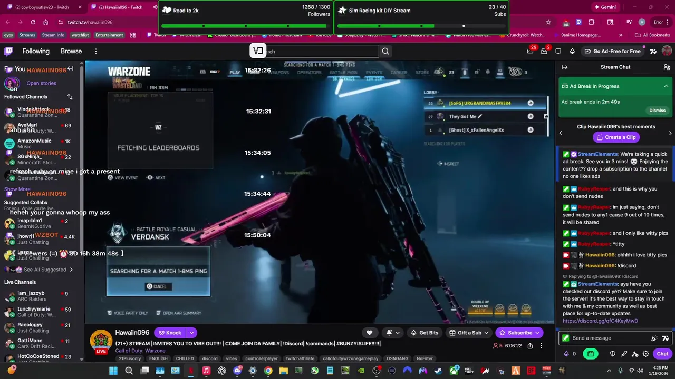
Task: Open the notification dropdown beside the bell
Action: click(398, 333)
